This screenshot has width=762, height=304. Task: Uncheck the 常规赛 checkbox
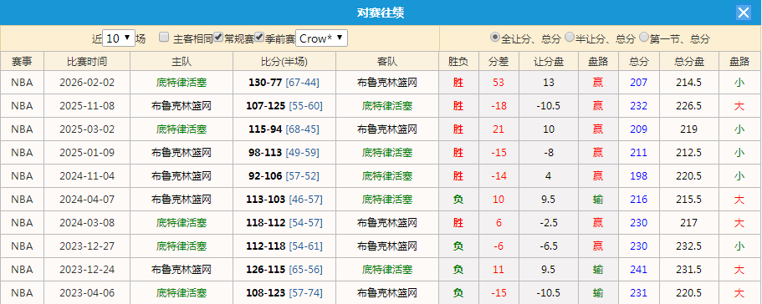pyautogui.click(x=218, y=38)
